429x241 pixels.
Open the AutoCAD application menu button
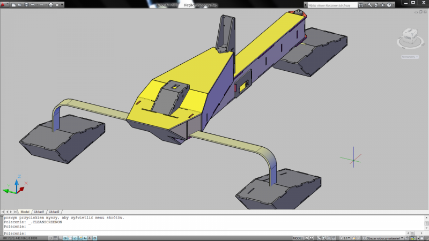click(4, 5)
